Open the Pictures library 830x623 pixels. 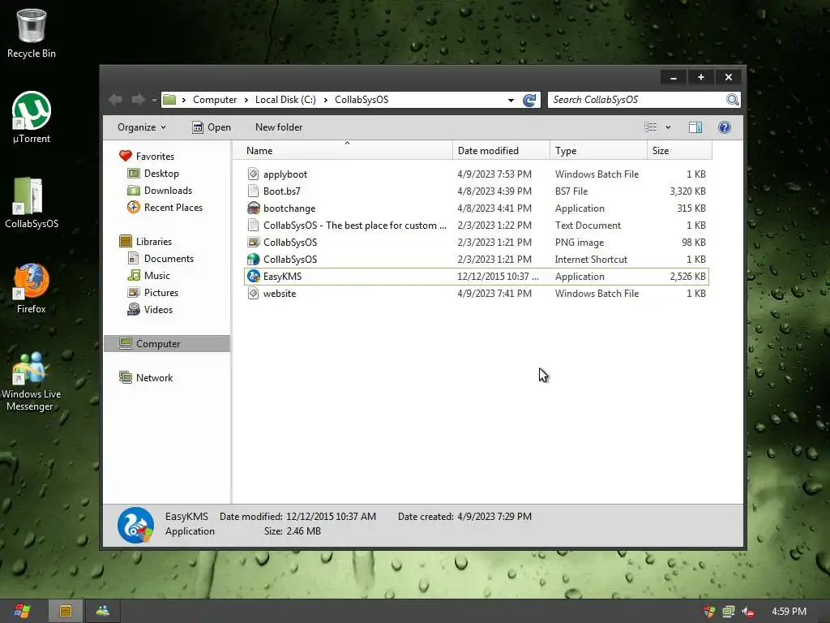153,292
